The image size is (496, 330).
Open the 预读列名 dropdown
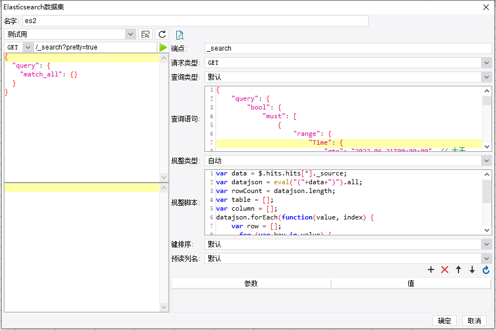487,258
